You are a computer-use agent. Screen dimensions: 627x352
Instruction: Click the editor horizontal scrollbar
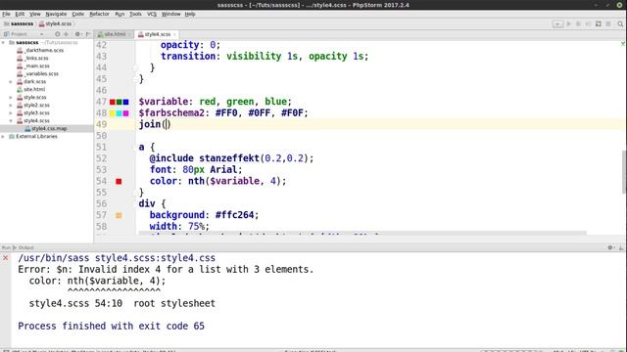362,233
